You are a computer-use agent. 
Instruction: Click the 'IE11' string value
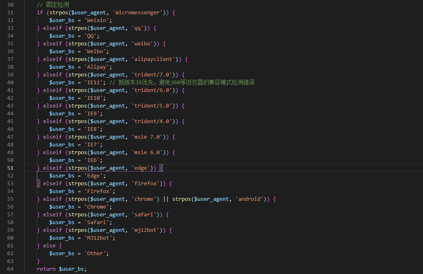coord(93,83)
